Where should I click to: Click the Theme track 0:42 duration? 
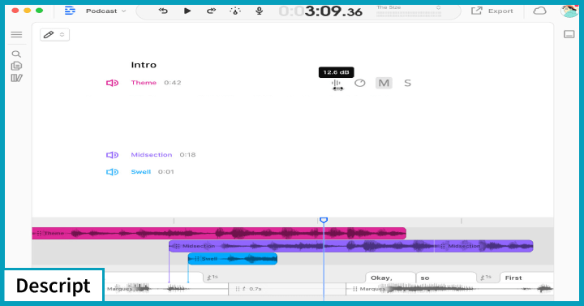[x=173, y=83]
